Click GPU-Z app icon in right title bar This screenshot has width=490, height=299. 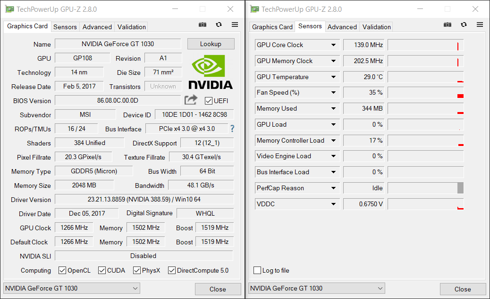click(x=255, y=9)
